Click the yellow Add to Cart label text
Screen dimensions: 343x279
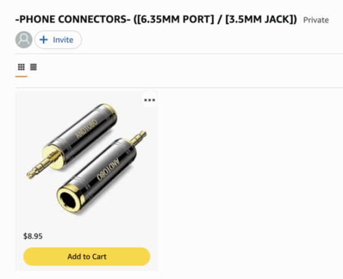[x=87, y=256]
